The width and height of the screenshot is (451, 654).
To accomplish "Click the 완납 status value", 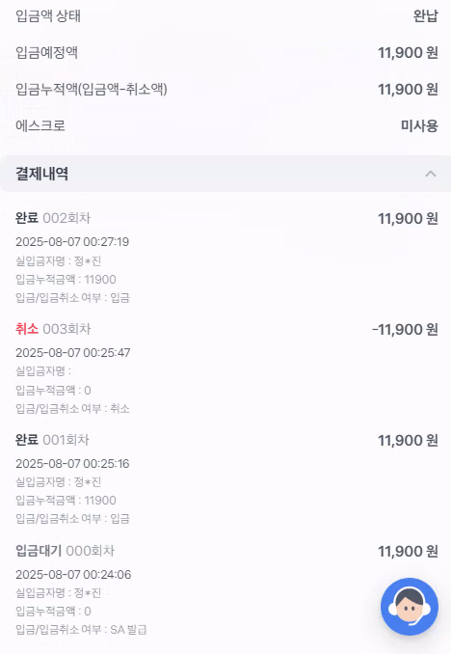I will tap(426, 16).
